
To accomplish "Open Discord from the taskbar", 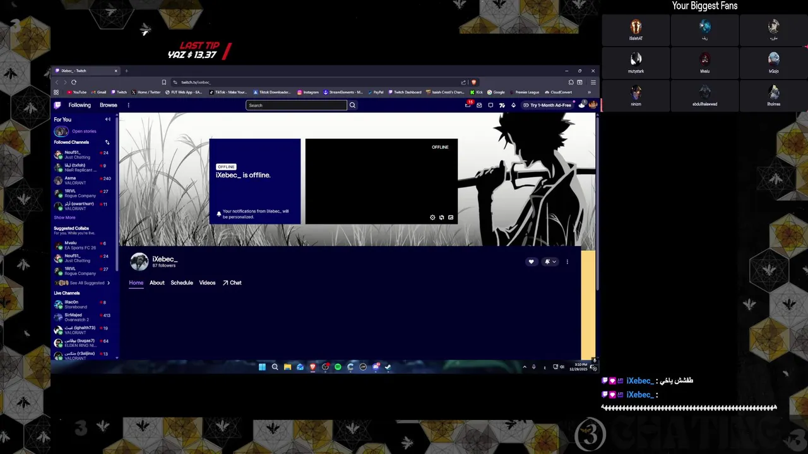I will coord(376,367).
